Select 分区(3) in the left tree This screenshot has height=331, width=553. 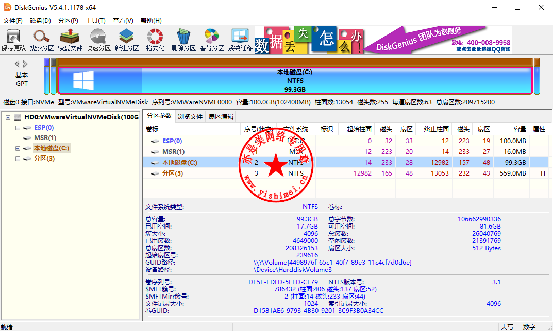click(x=44, y=159)
